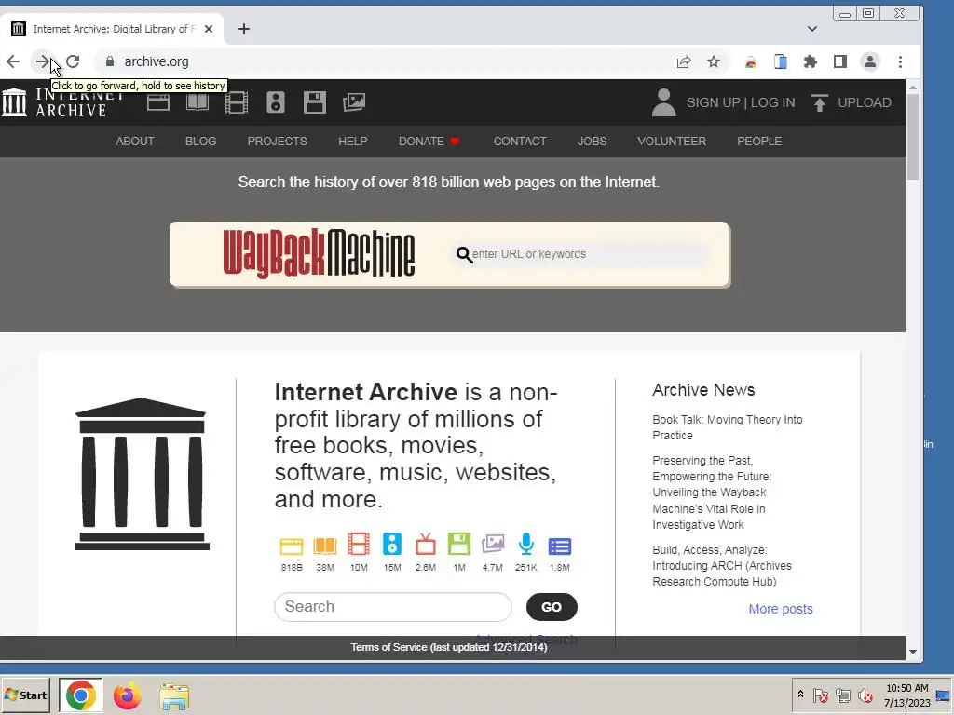Open the Extensions puzzle-piece icon

(x=810, y=61)
